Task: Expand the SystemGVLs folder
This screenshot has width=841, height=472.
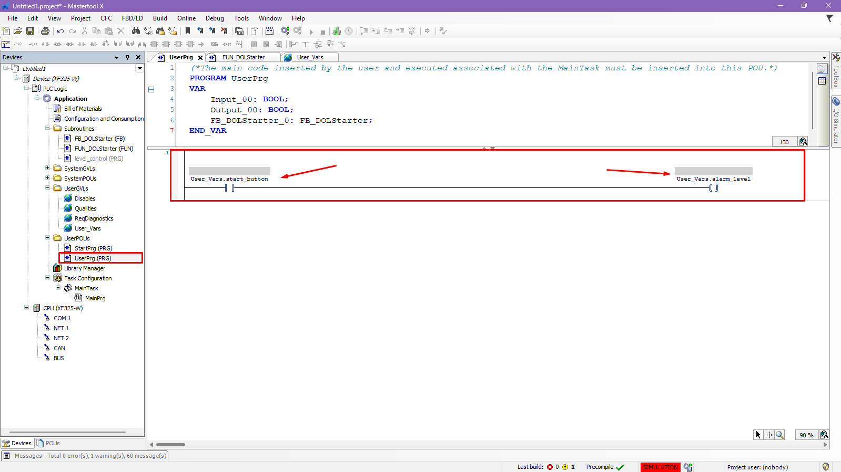Action: [x=48, y=168]
